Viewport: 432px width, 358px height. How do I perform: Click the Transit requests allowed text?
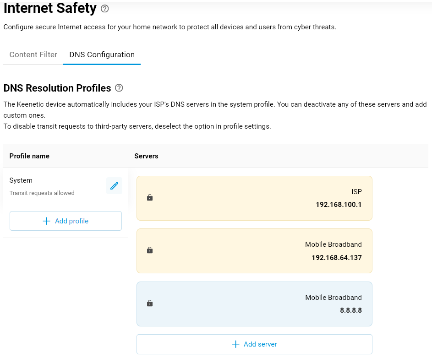tap(42, 193)
